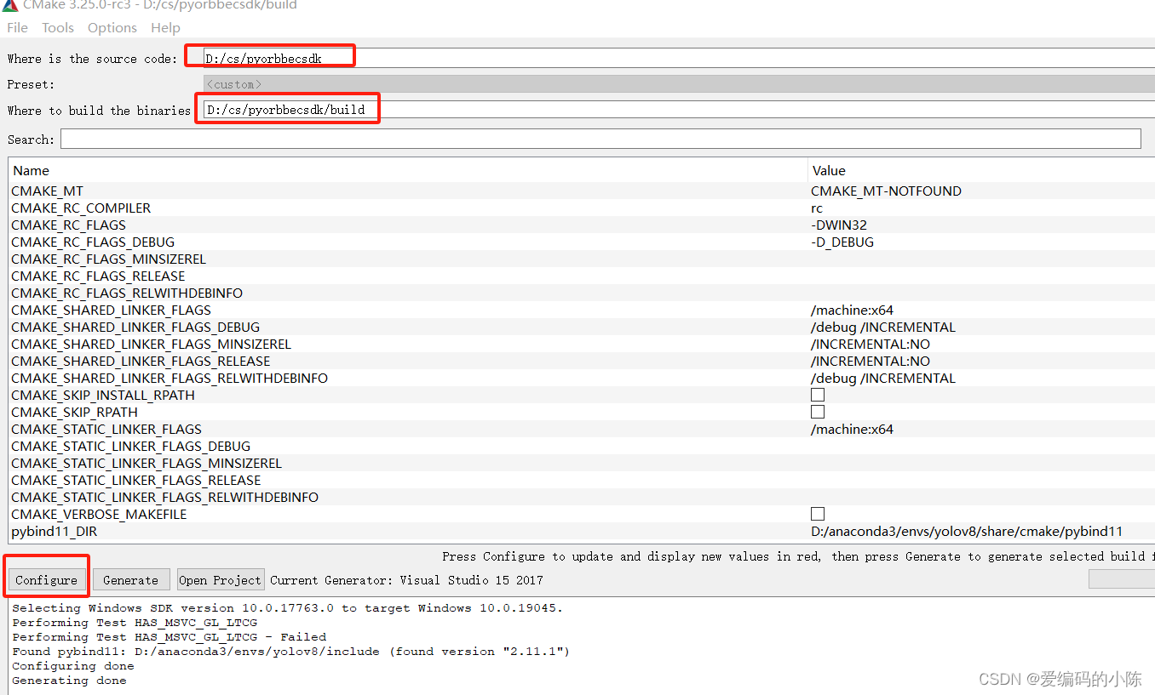The image size is (1155, 695).
Task: Click value of CMAKE_SHARED_LINKER_FLAGS_MINSIZEREL
Action: coord(871,344)
